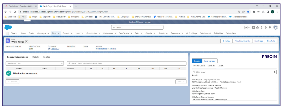Click the Firm record icon beside Wells Fargo

click(8, 40)
